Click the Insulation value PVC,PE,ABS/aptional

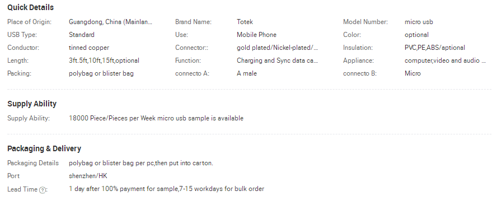point(434,48)
